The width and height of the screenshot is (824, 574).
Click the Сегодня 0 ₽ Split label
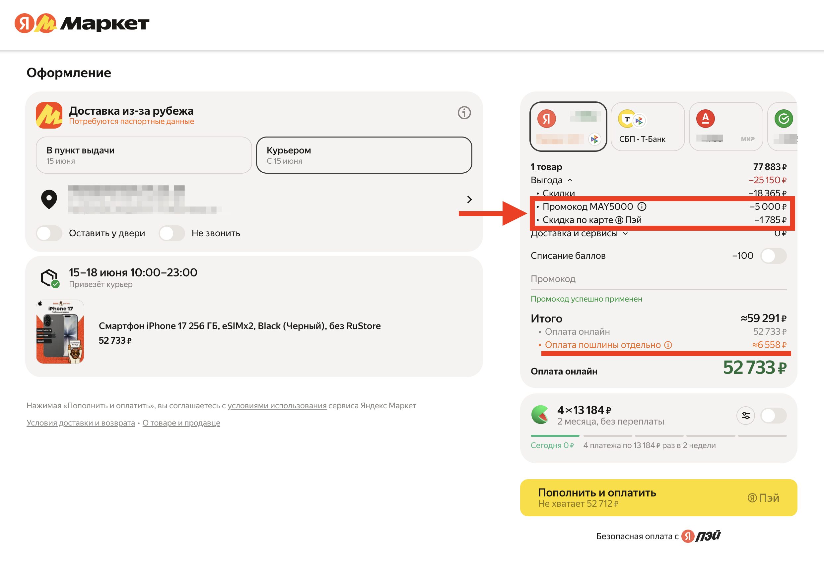point(552,445)
